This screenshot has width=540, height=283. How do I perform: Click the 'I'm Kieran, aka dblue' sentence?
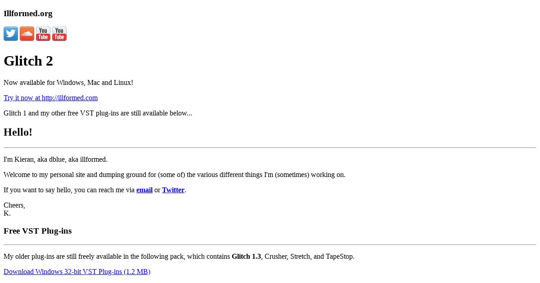pos(55,159)
